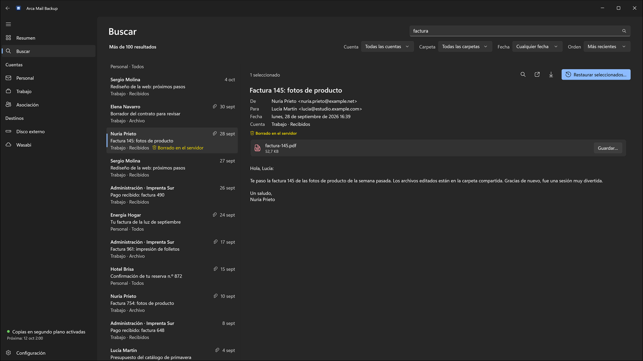The width and height of the screenshot is (643, 361).
Task: Click the Arca Mail Backup app icon
Action: [x=19, y=8]
